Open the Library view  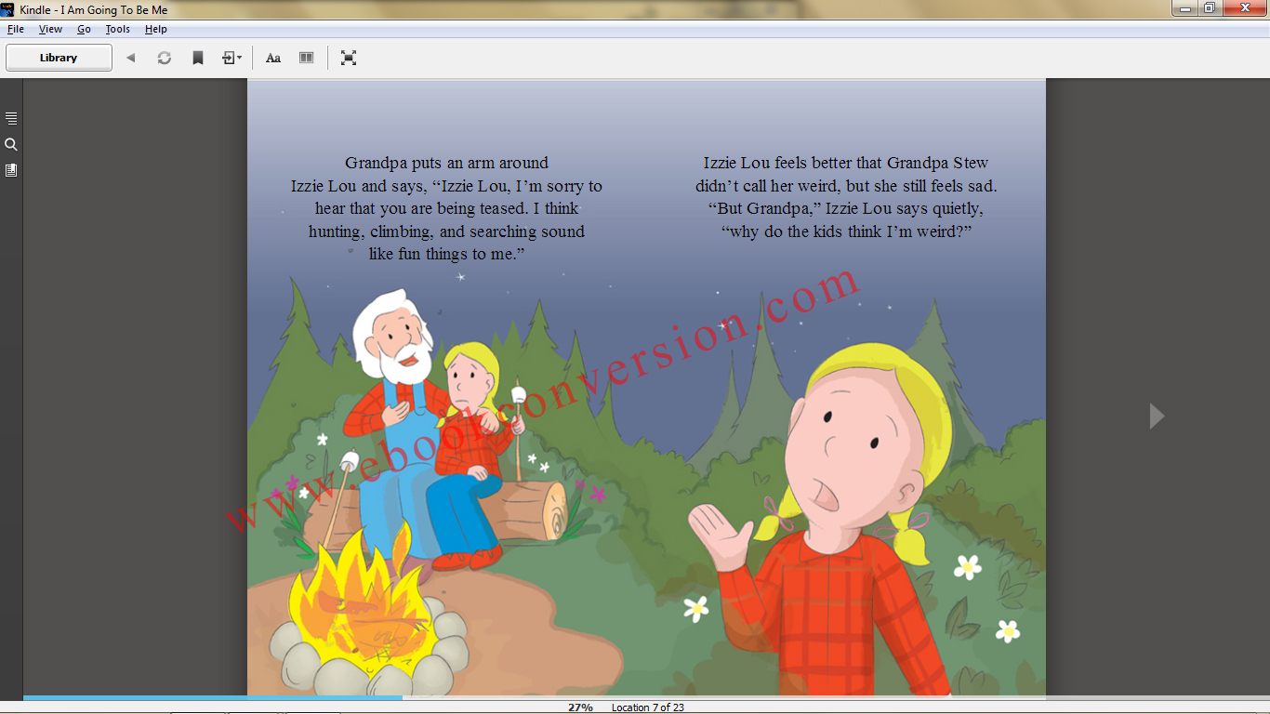point(59,58)
